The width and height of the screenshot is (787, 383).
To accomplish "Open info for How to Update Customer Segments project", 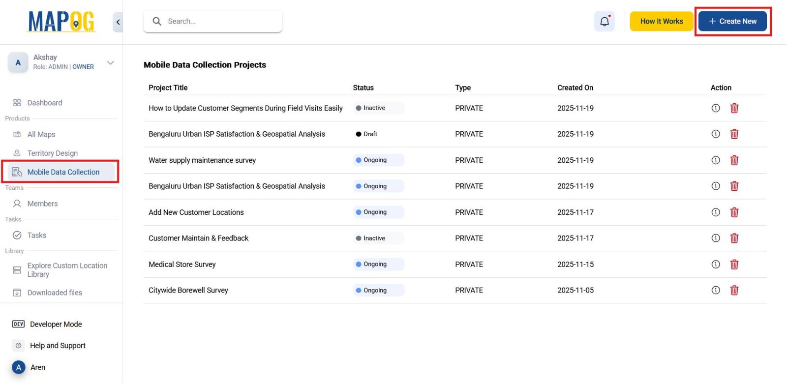I will coord(716,108).
